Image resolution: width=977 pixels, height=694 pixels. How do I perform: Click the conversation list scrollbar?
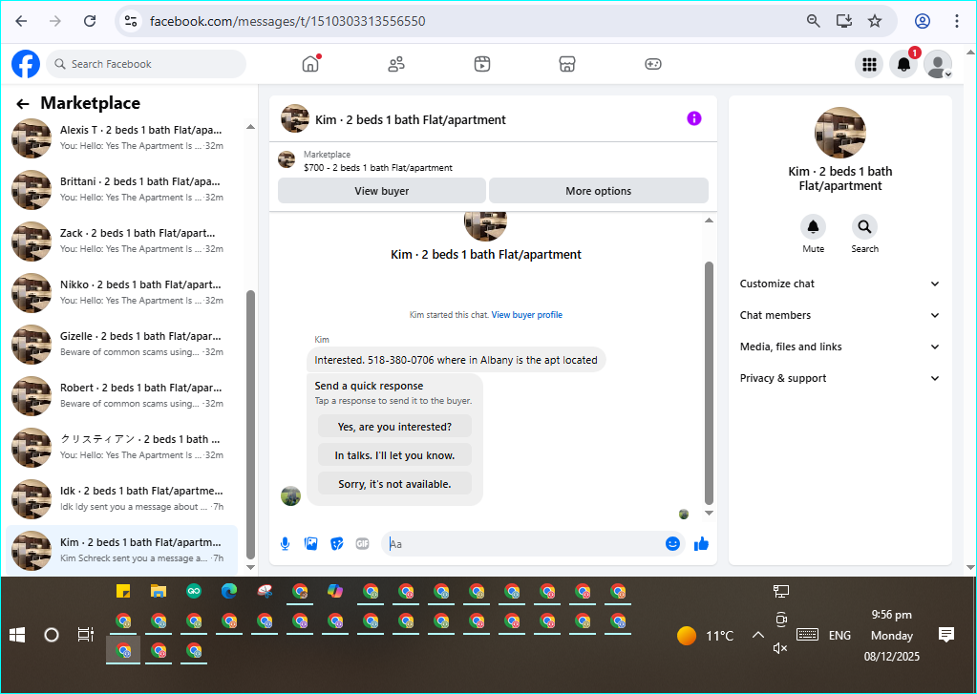tap(250, 424)
